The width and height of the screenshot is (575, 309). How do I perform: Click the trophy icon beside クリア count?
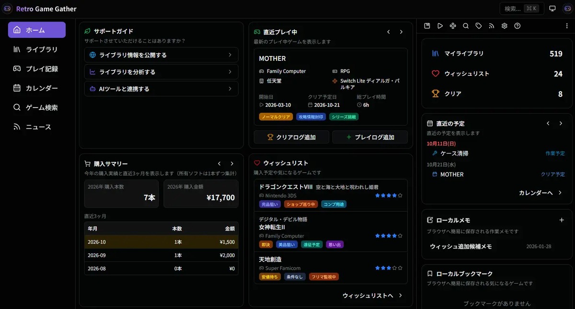click(x=436, y=94)
